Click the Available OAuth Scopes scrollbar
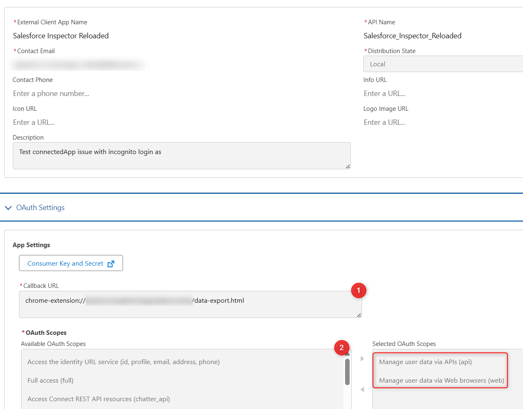This screenshot has width=523, height=409. tap(347, 372)
